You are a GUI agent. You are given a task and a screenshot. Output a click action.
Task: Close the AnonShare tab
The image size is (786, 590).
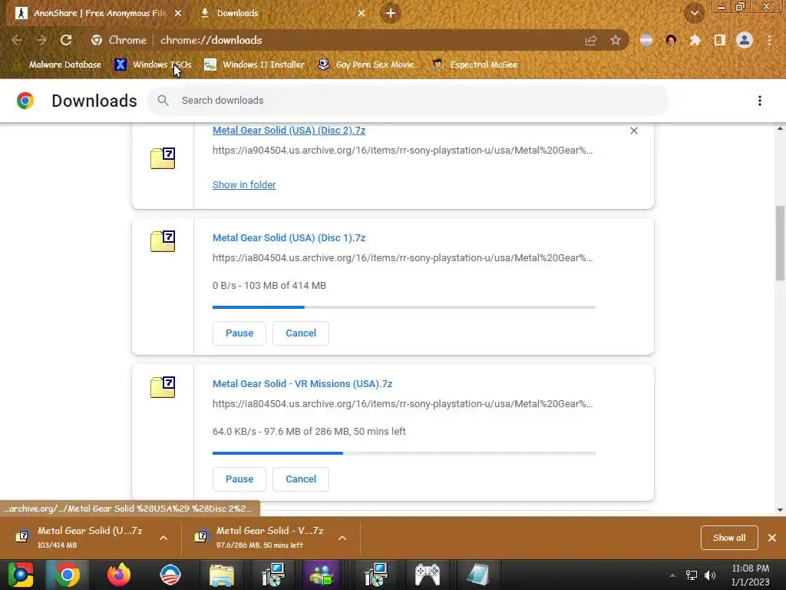(178, 13)
